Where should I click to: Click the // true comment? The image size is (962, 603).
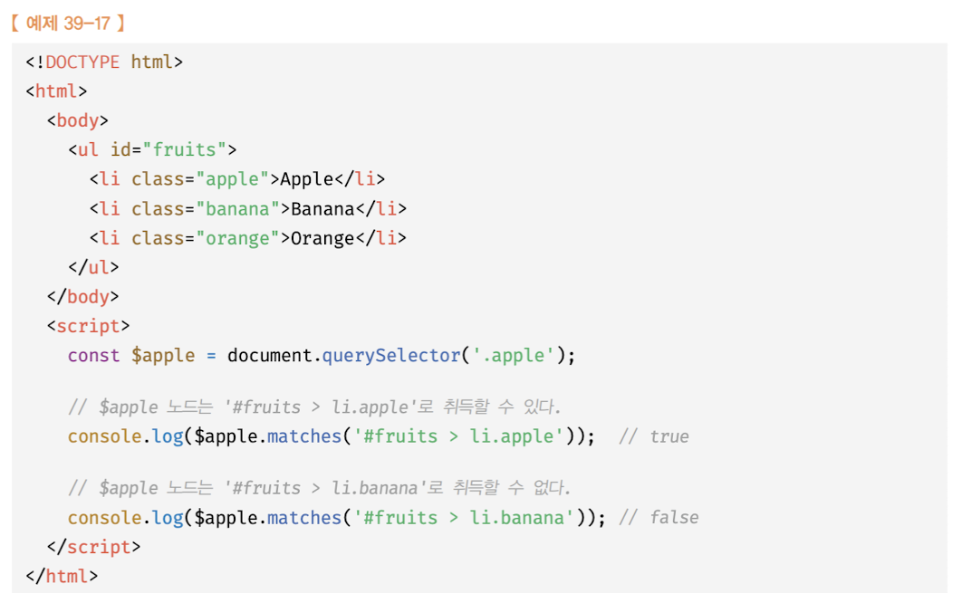654,436
